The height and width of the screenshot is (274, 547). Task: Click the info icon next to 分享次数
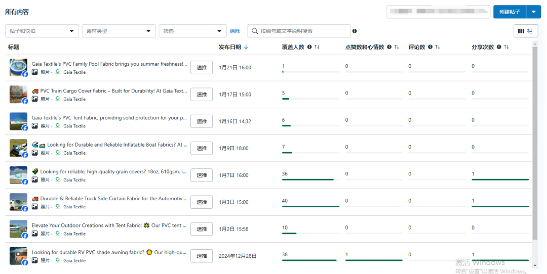pos(499,47)
